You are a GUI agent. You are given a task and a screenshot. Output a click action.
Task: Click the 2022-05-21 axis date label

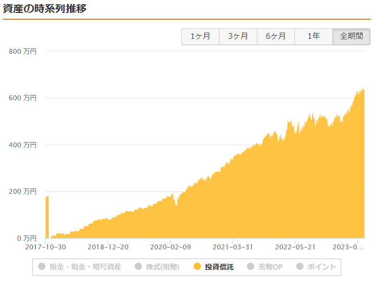pyautogui.click(x=295, y=247)
